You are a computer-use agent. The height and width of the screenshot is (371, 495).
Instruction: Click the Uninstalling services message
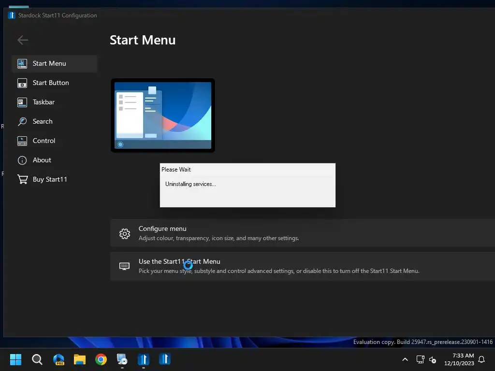(x=190, y=184)
